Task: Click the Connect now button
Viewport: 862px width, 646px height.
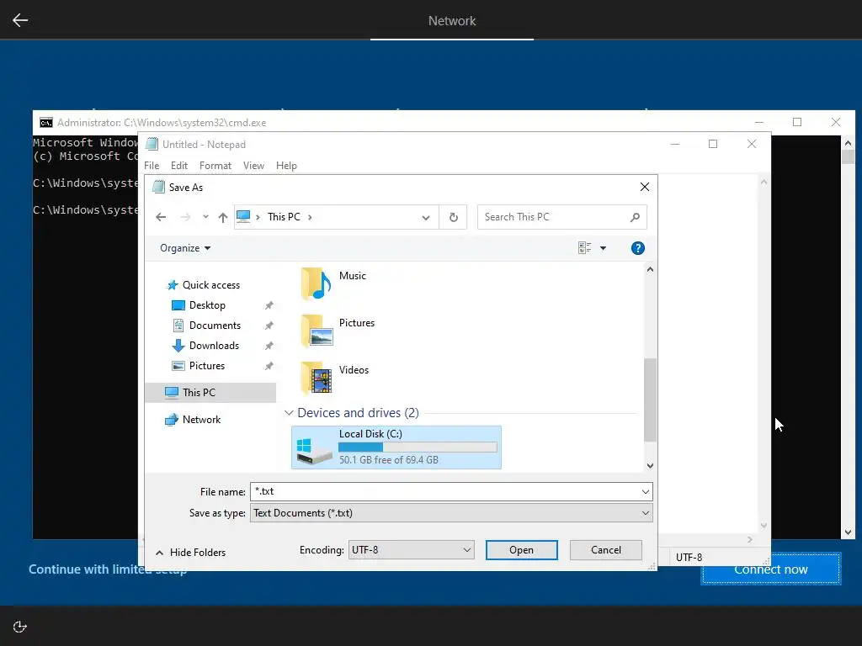Action: tap(771, 569)
